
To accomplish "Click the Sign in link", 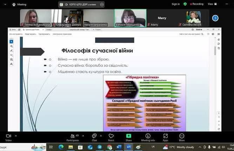I will [x=176, y=4].
